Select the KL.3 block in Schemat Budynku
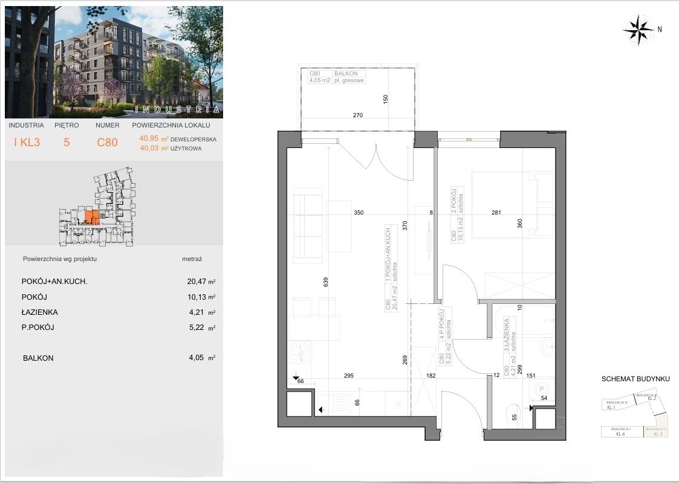 pos(656,431)
